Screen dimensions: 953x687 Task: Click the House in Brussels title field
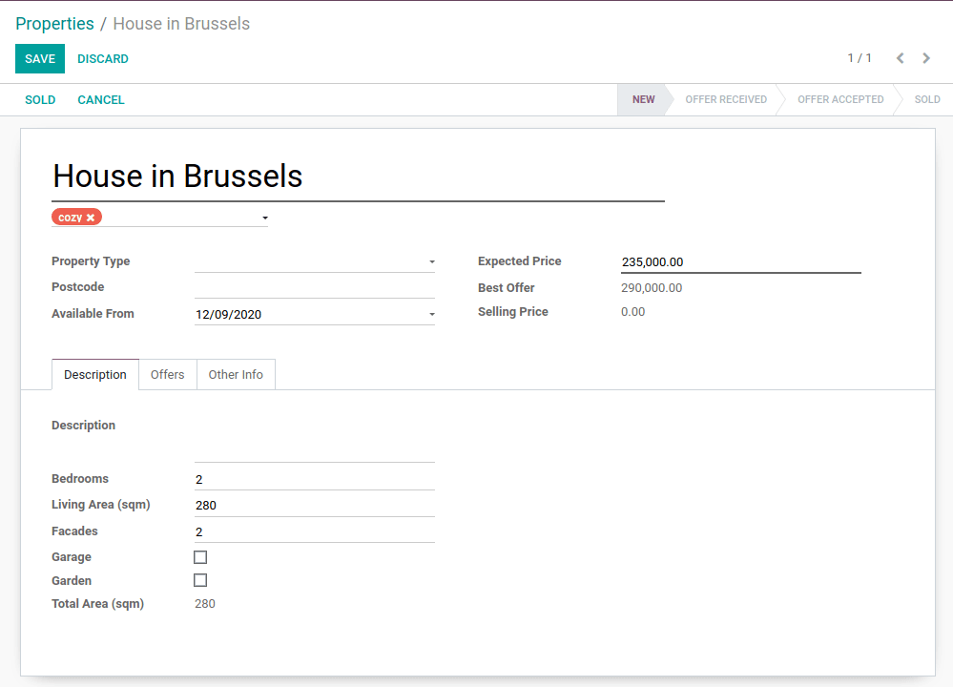pos(177,176)
